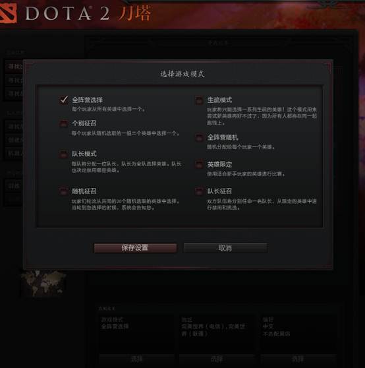This screenshot has height=368, width=365.
Task: Tick the 队长模式 checkbox
Action: [63, 154]
